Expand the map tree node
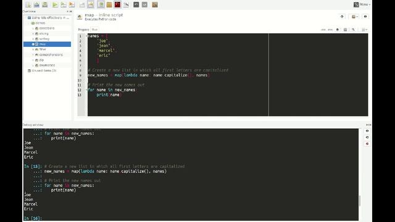The image size is (395, 222). tap(33, 44)
